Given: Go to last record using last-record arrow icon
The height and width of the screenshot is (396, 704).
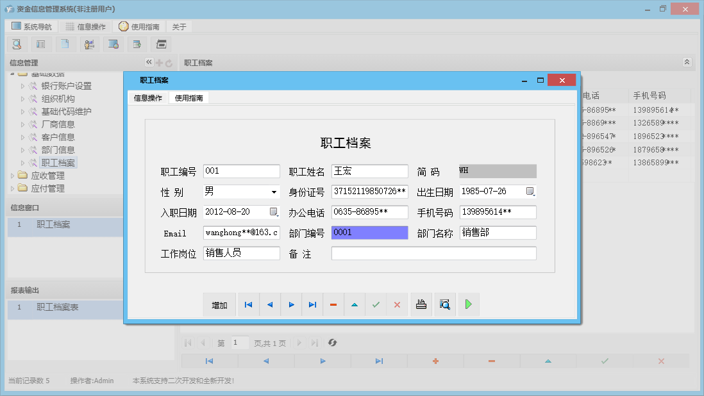Looking at the screenshot, I should 312,304.
